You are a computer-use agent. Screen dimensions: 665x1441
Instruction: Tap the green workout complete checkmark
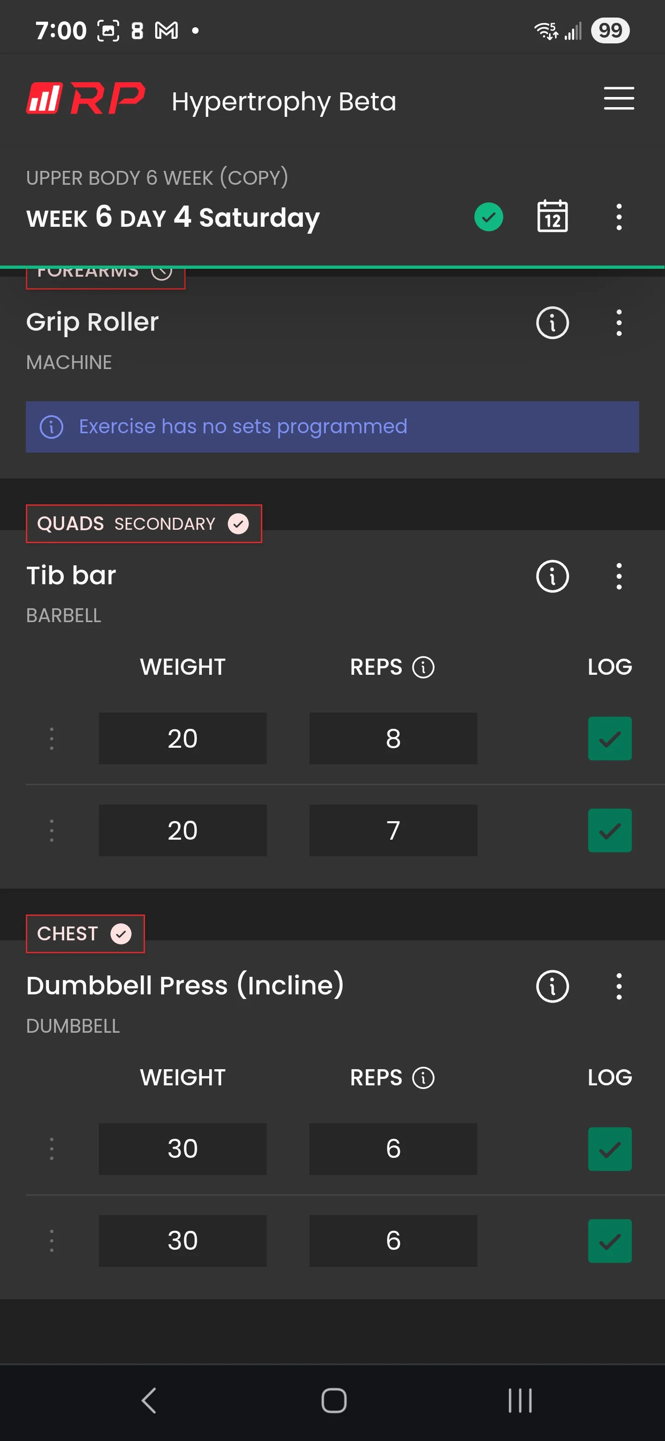click(488, 217)
